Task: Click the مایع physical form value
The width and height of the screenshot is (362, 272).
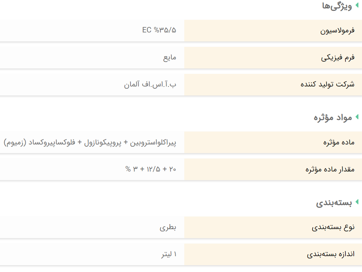Action: point(169,58)
